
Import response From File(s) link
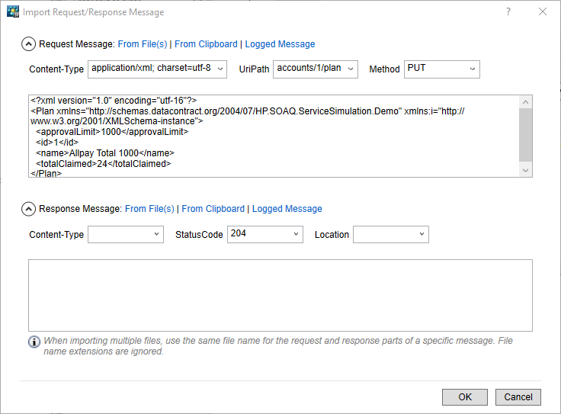click(x=149, y=209)
